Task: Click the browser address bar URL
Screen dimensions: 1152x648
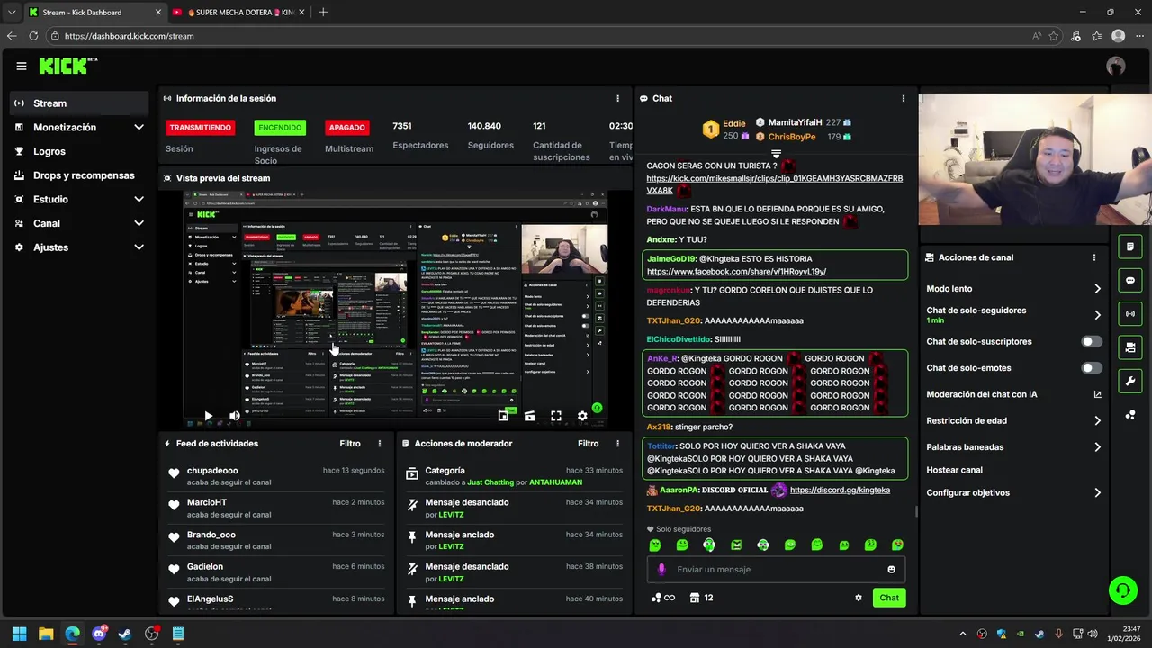Action: tap(129, 36)
